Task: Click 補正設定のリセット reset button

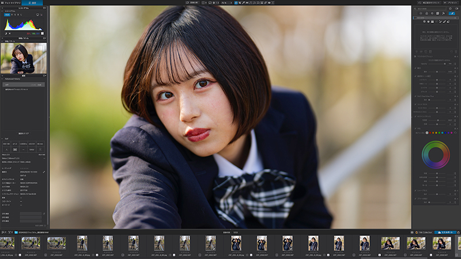Action: 429,3
